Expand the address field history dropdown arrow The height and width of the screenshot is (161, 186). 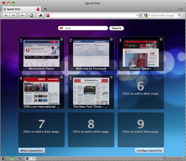pyautogui.click(x=137, y=15)
